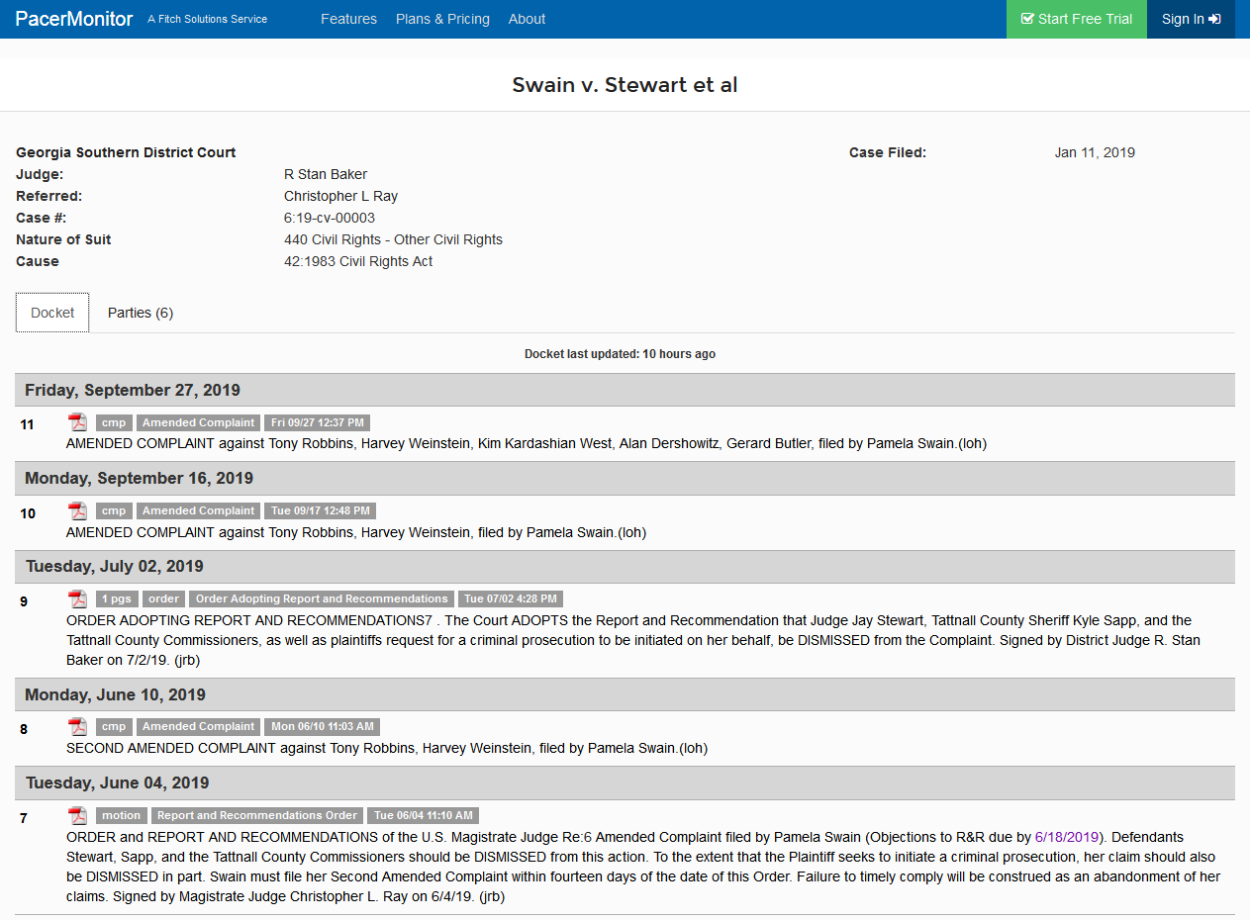Viewport: 1251px width, 920px height.
Task: Click the order tag on entry 9
Action: coord(164,598)
